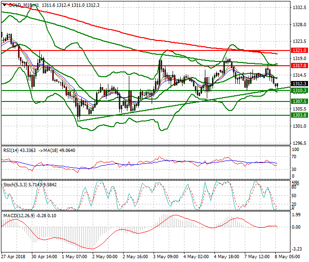Viewport: 309px width, 262px height.
Task: Click the 30 Apr 14:00 time label
Action: pyautogui.click(x=44, y=257)
